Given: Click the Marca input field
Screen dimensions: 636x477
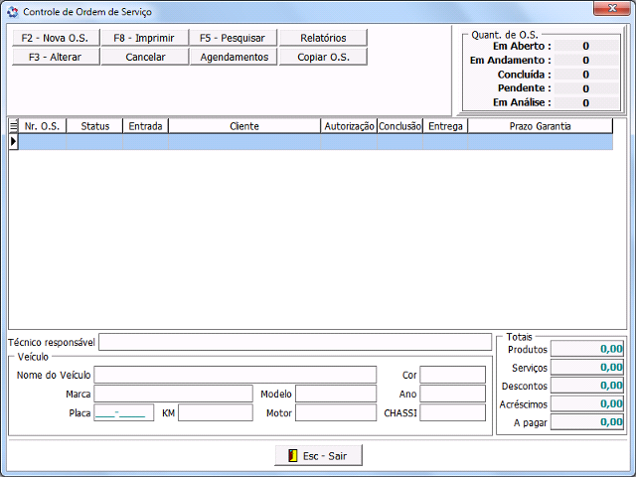Looking at the screenshot, I should pyautogui.click(x=174, y=394).
